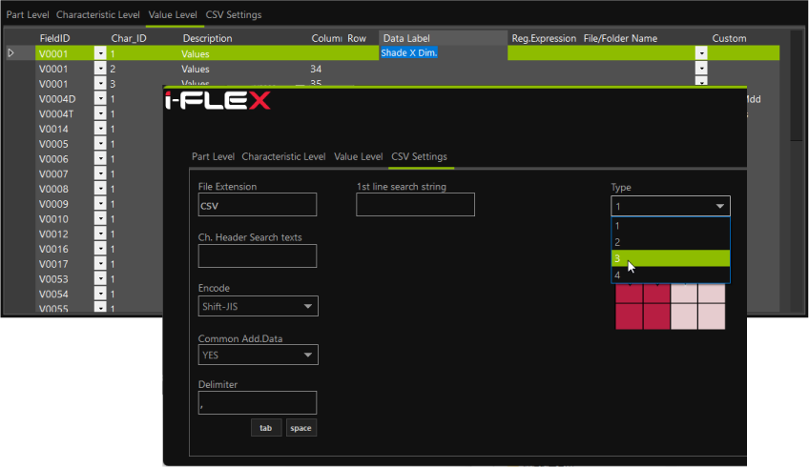Click the i-FLEX logo

point(218,98)
